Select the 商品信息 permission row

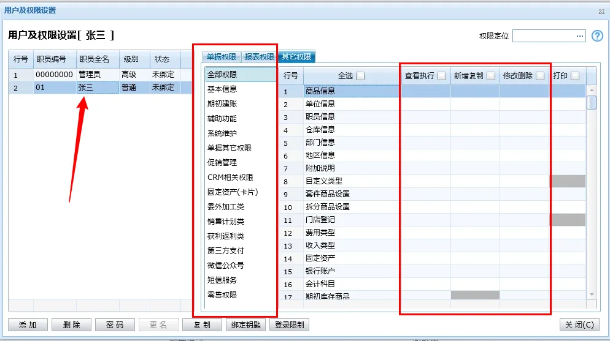point(432,91)
